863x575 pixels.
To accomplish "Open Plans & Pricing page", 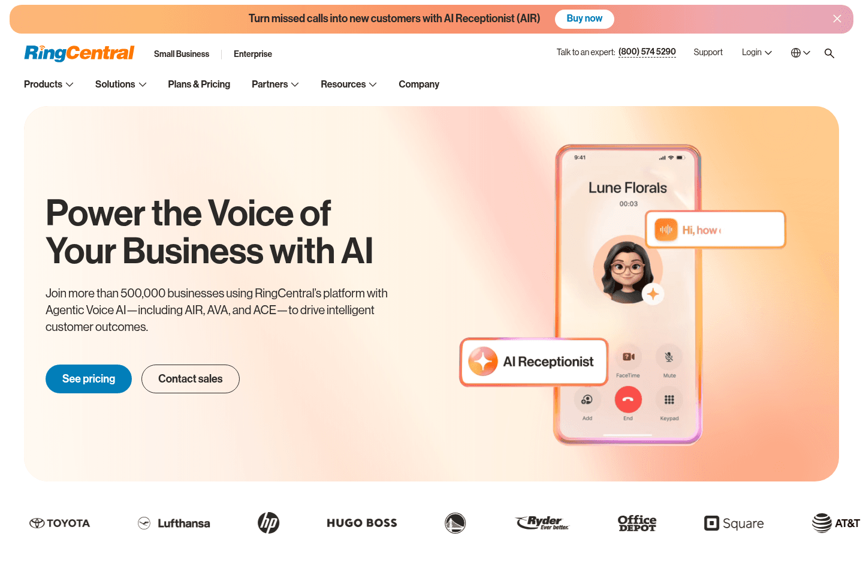I will (x=199, y=85).
